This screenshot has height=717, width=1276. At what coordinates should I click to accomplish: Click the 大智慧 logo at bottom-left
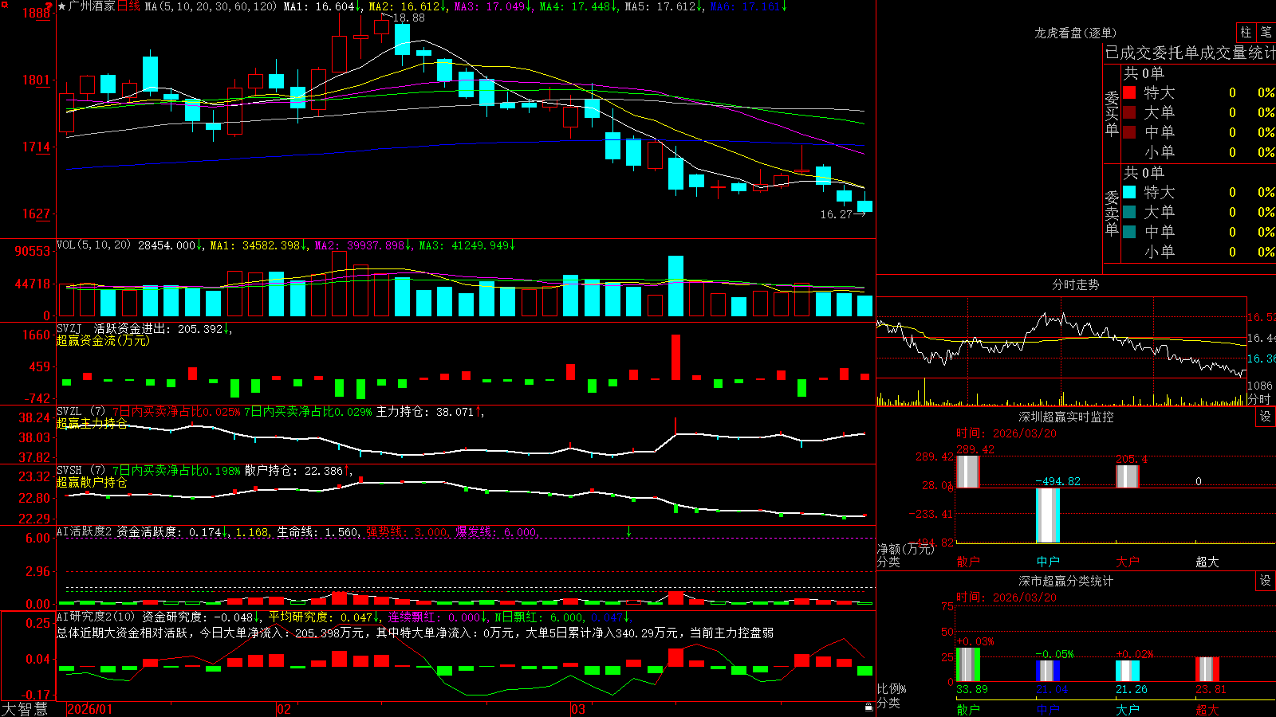pyautogui.click(x=25, y=709)
